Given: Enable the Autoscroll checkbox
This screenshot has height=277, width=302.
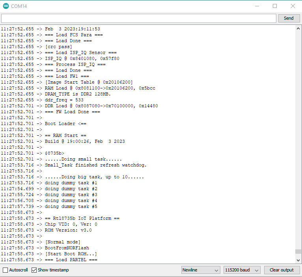Looking at the screenshot, I should point(5,270).
